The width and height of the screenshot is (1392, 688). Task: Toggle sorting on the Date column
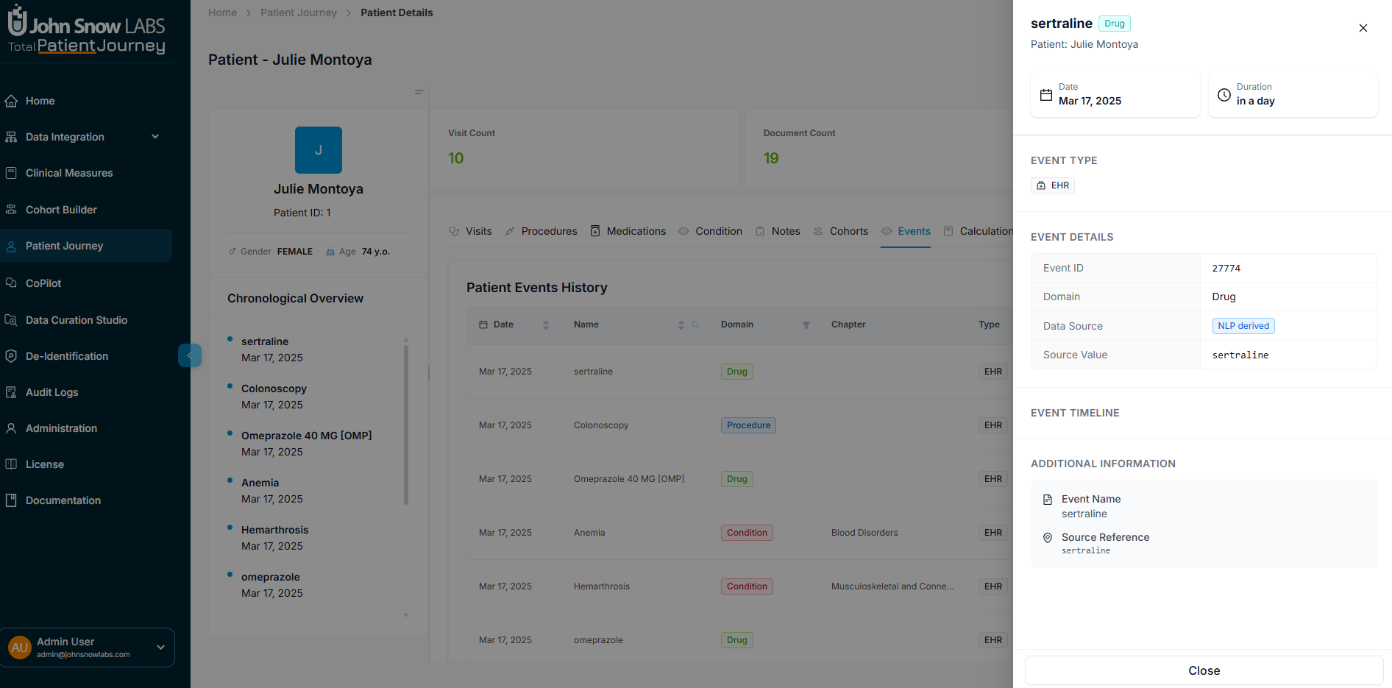point(546,325)
